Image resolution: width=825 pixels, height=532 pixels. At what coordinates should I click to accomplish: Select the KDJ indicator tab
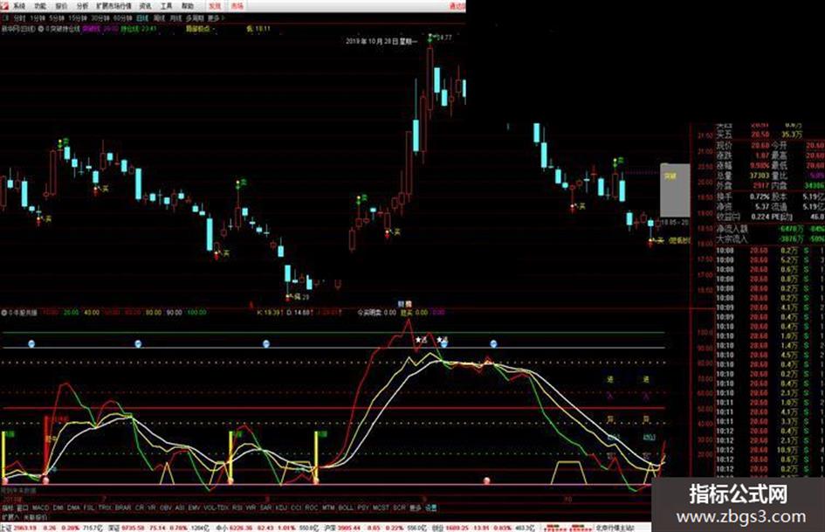[281, 508]
